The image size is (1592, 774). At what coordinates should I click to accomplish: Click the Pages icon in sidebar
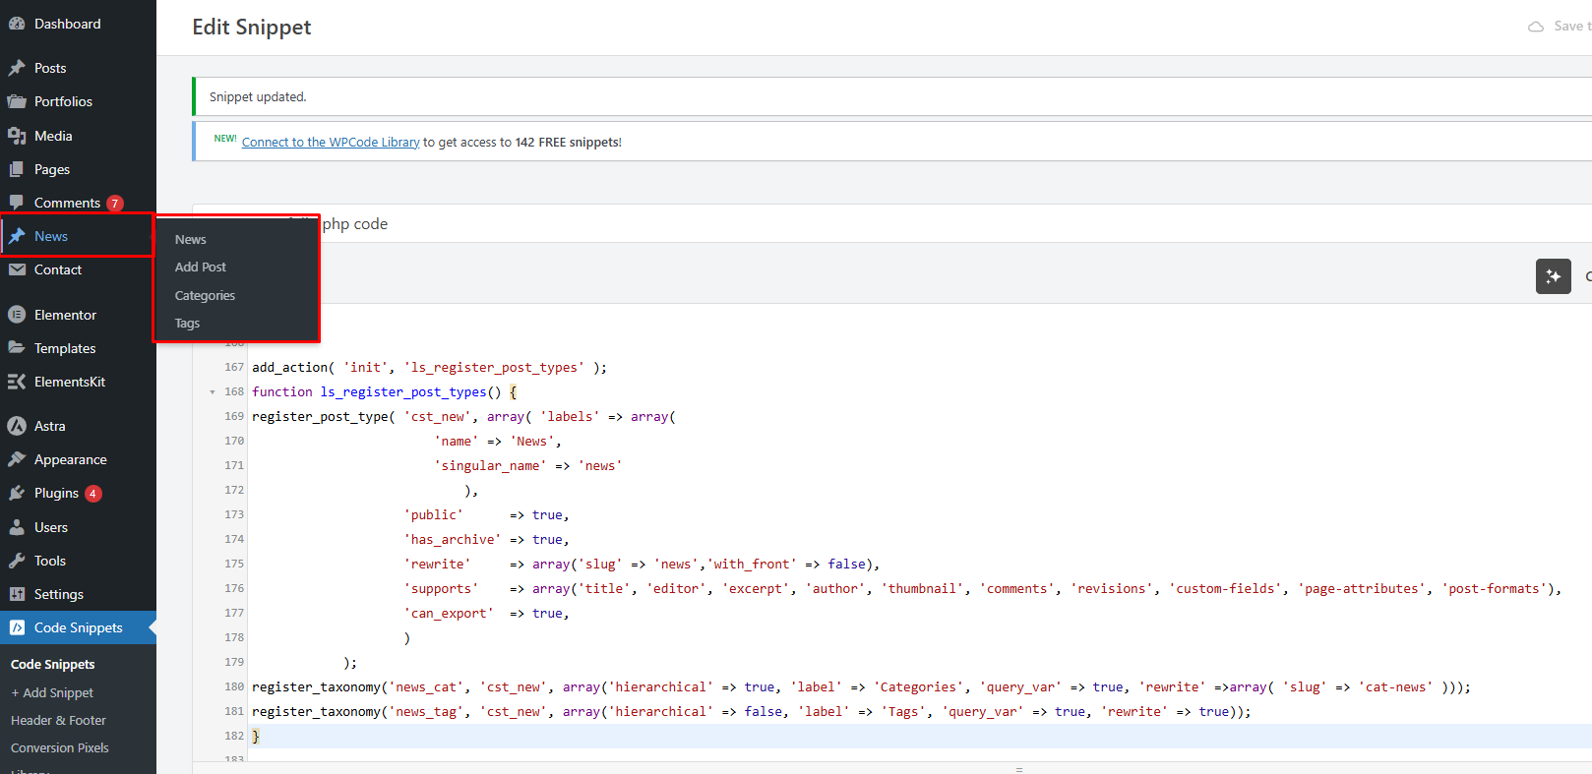click(x=17, y=169)
